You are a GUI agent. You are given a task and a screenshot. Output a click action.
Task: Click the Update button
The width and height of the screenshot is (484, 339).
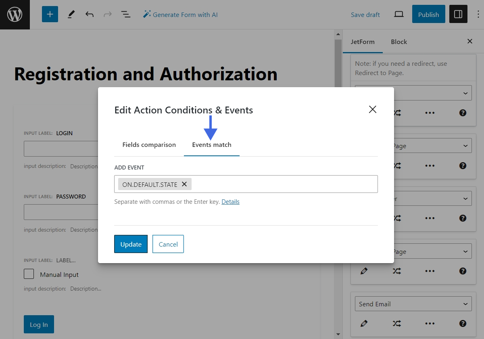tap(131, 244)
